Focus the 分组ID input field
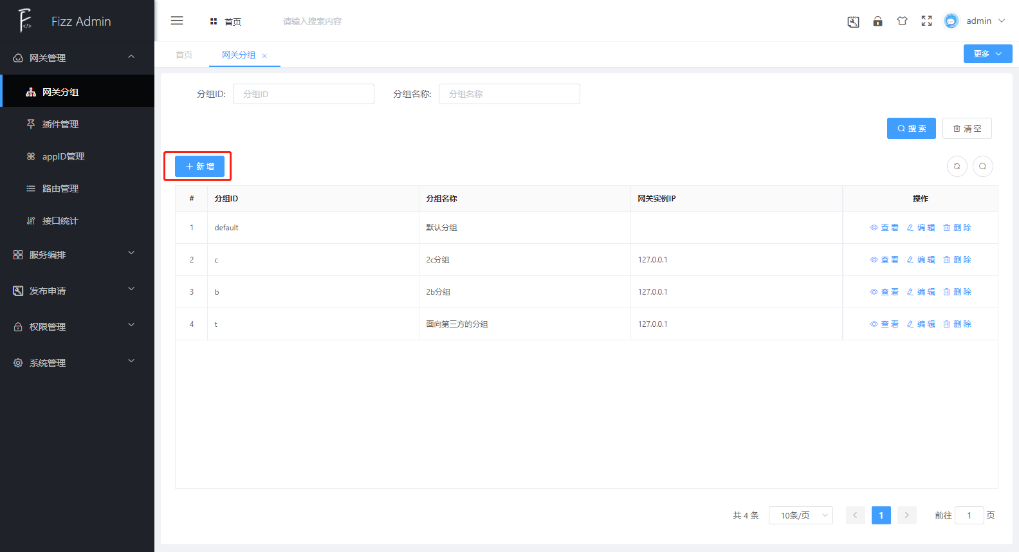 303,94
